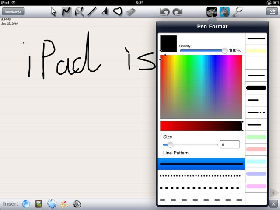Viewport: 280px width, 210px height.
Task: Go to page 2 arrow
Action: pos(273,193)
